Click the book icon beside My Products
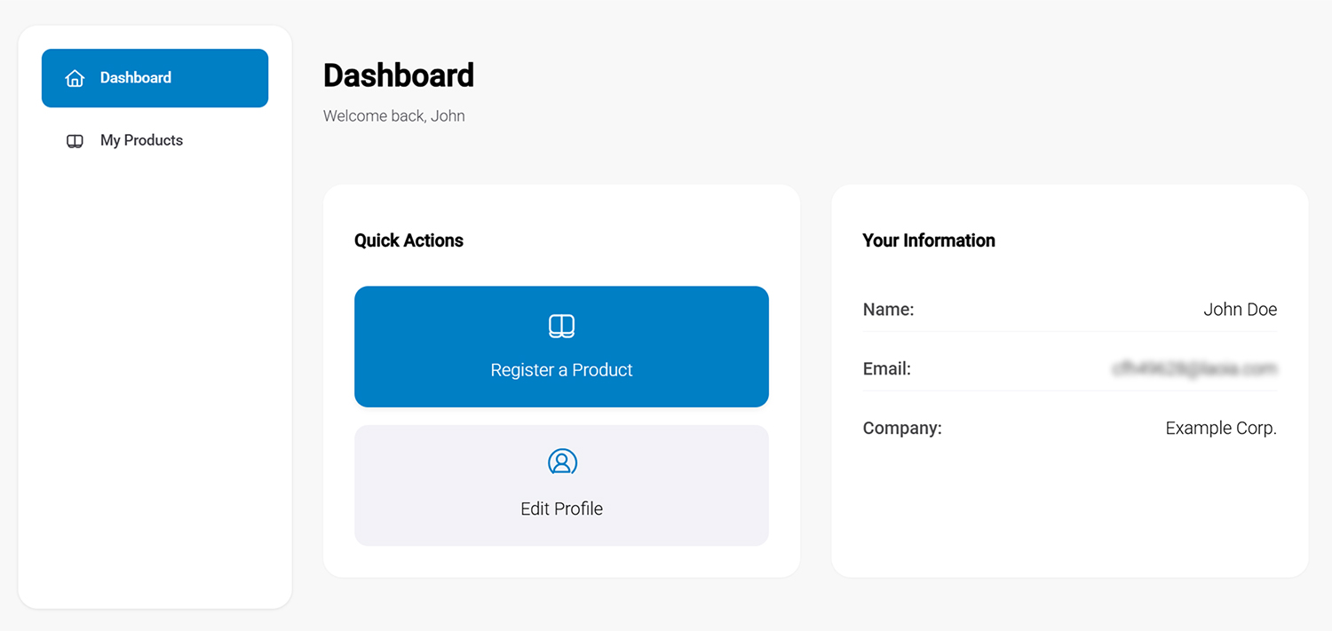The height and width of the screenshot is (631, 1332). 75,141
